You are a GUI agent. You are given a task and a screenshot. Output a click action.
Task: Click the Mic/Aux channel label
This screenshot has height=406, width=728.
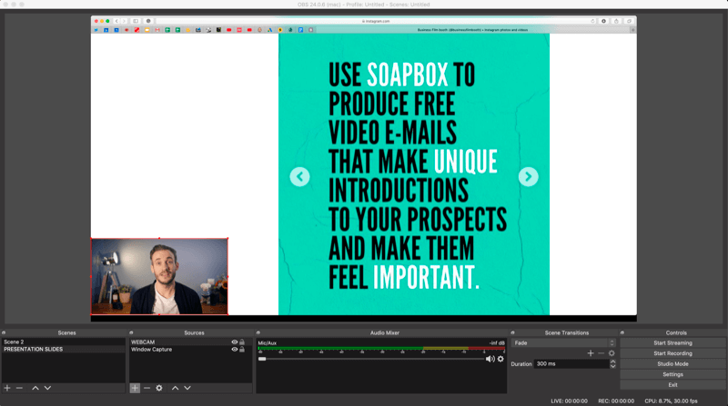click(267, 343)
